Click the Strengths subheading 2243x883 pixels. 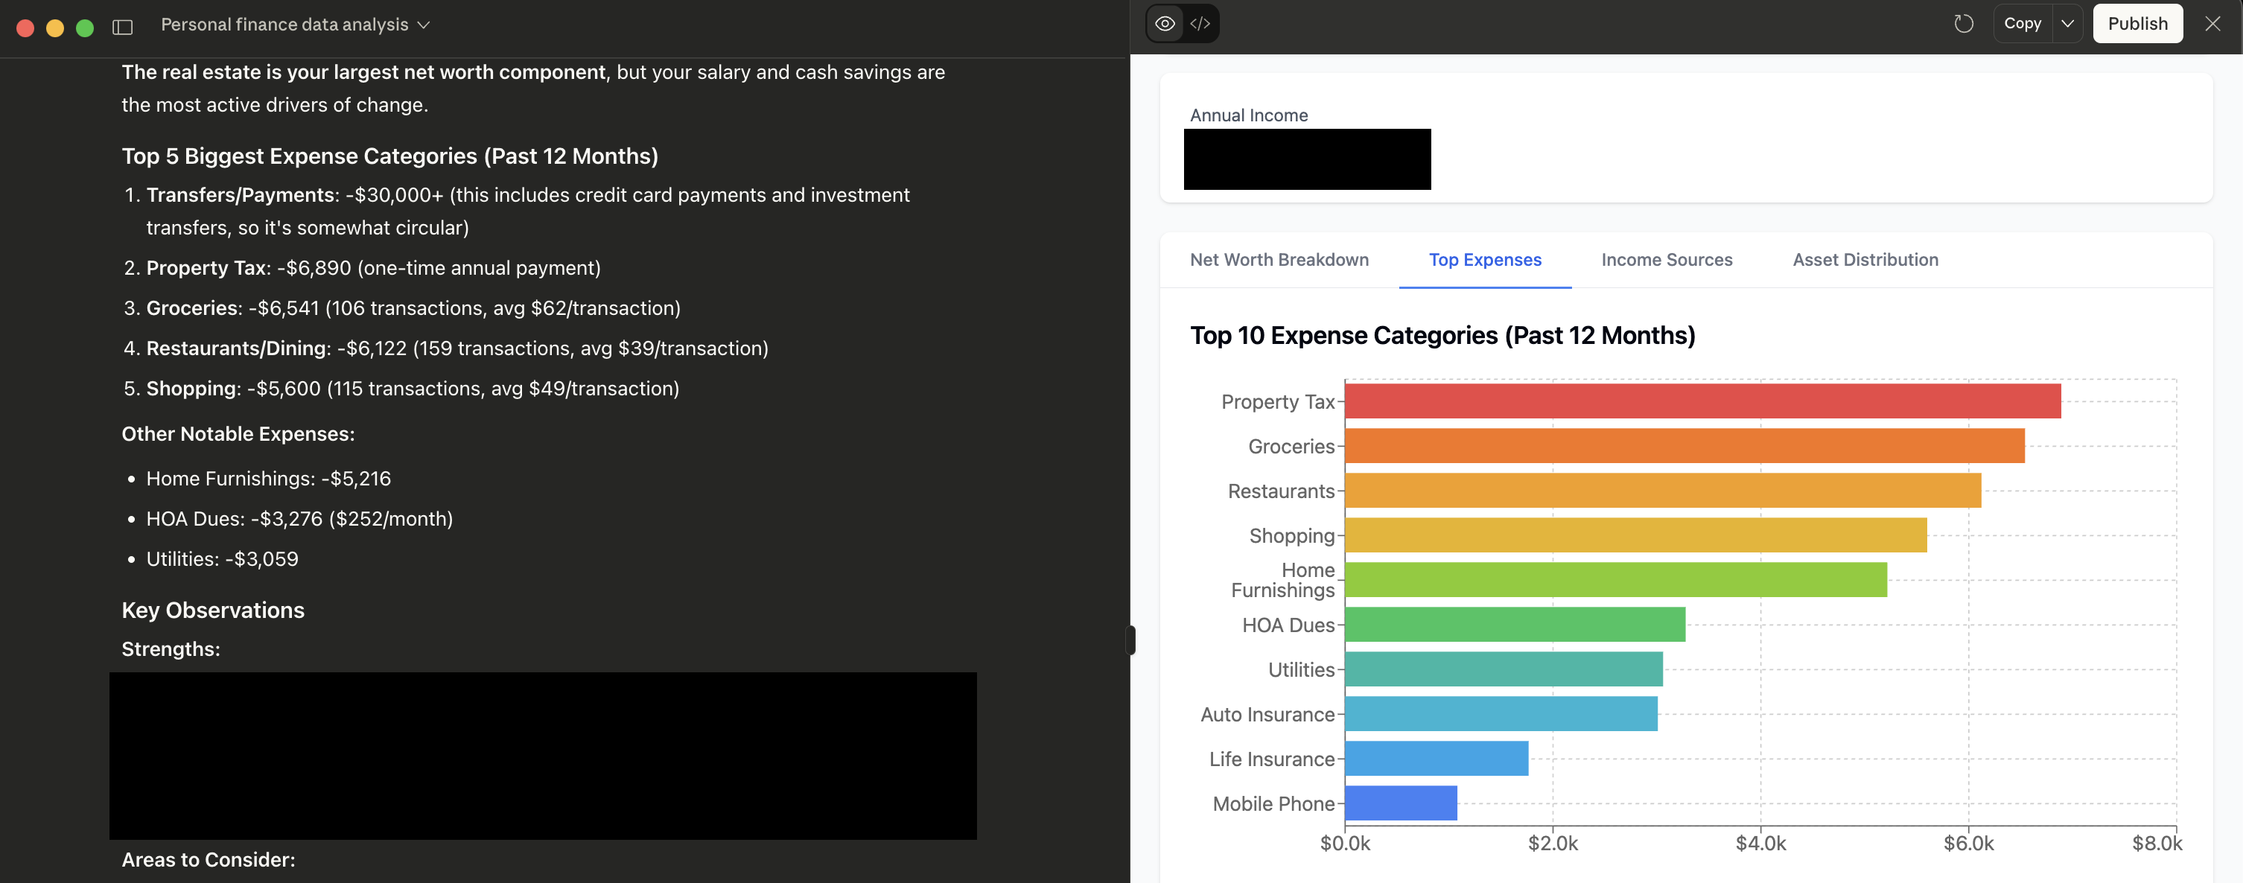[171, 648]
